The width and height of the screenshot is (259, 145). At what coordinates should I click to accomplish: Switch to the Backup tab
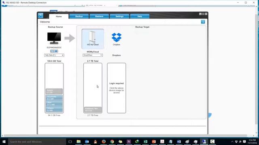pyautogui.click(x=79, y=16)
